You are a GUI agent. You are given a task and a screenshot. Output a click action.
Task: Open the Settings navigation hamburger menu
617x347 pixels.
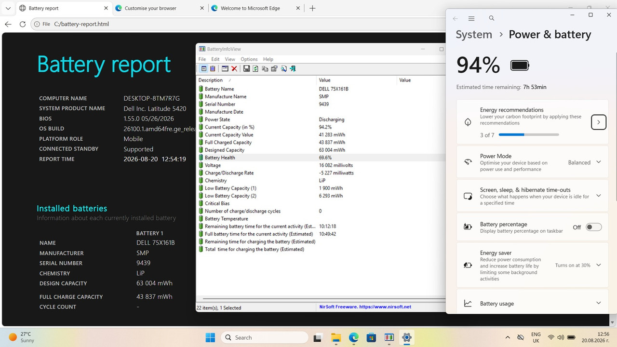coord(471,18)
